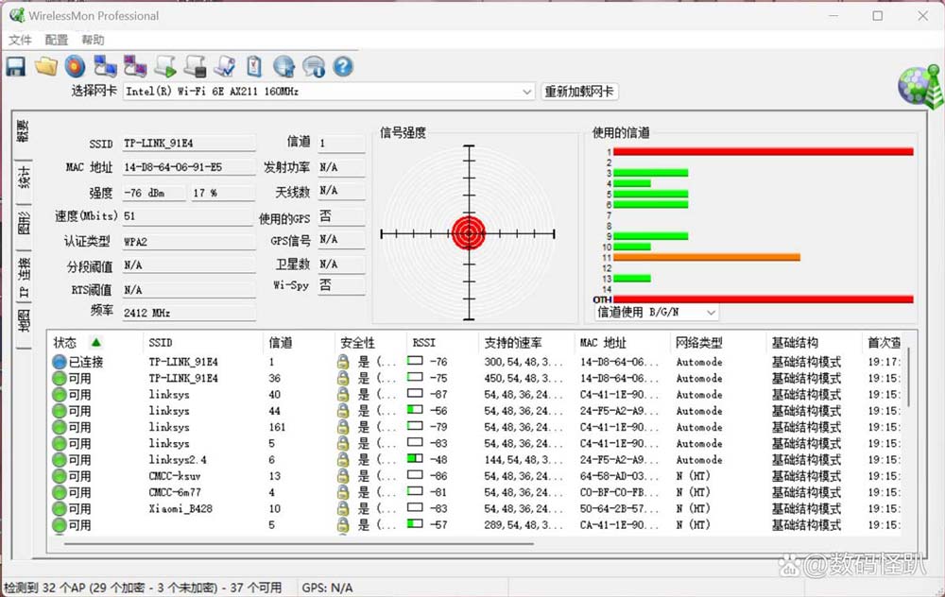Open the 信道使用 B/G/N dropdown
Screen dimensions: 945x597
point(712,313)
